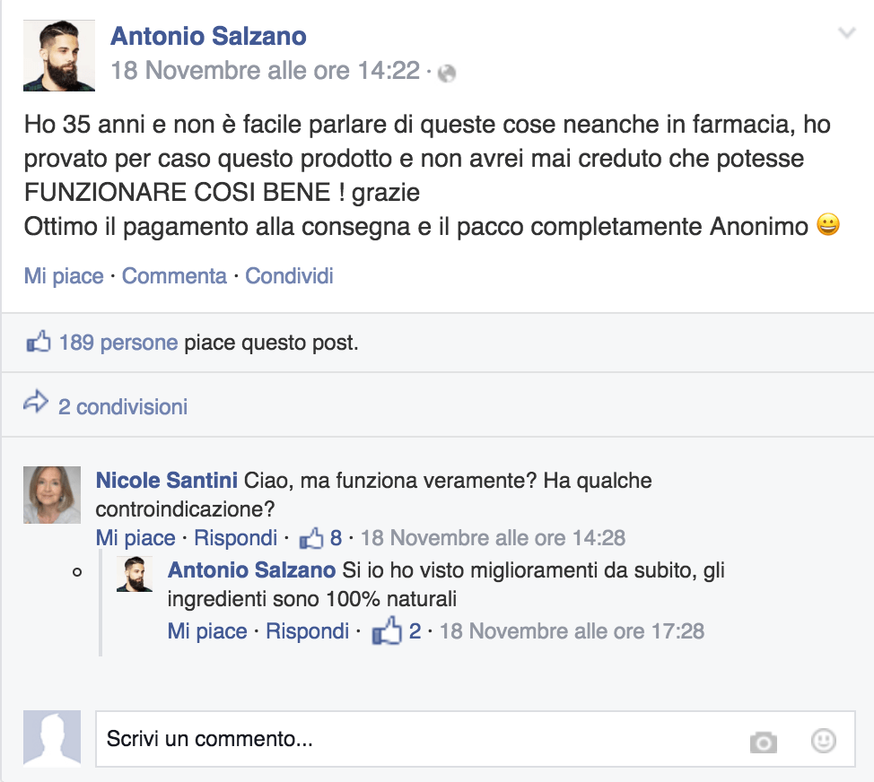Click the post timestamp '18 Novembre alle ore 14:22'
874x782 pixels.
(x=265, y=71)
